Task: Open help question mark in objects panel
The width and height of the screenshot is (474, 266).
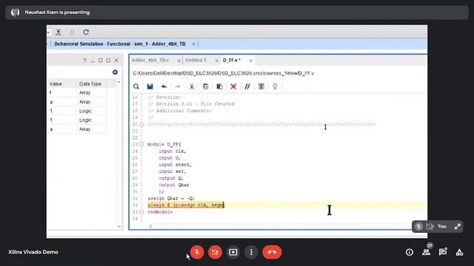Action: tap(84, 61)
